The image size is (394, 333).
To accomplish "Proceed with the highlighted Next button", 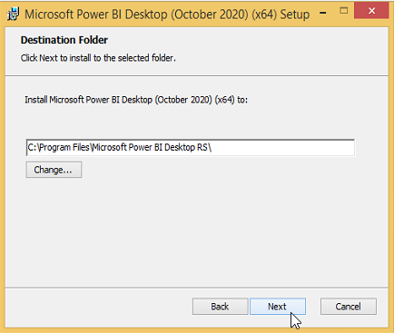I will tap(278, 307).
